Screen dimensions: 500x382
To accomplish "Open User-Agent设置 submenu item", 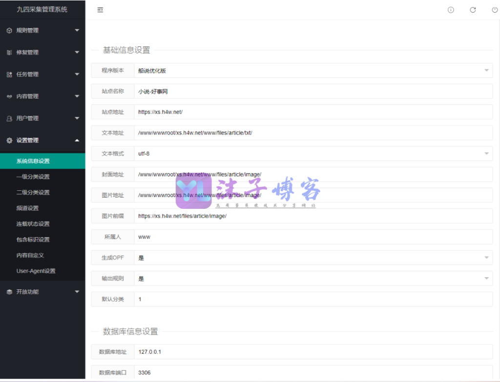I will point(43,271).
